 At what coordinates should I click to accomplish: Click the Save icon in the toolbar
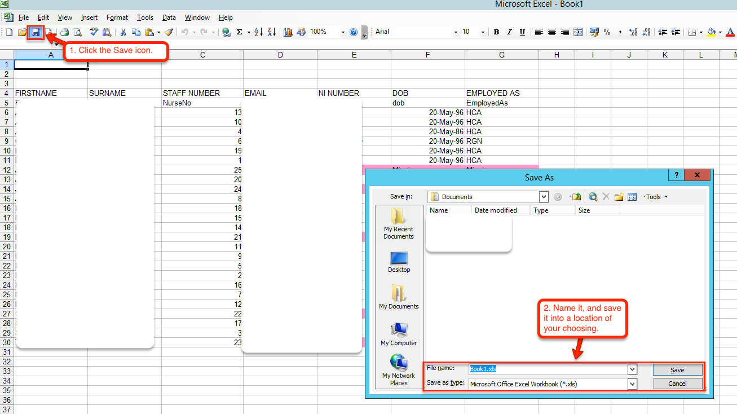(36, 32)
